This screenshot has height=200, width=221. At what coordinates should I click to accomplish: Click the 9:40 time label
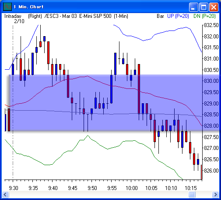(x=53, y=188)
